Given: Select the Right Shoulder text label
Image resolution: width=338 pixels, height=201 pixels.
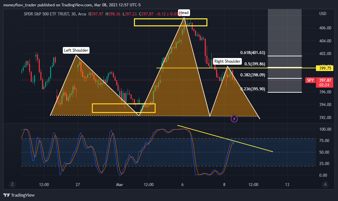Looking at the screenshot, I should (x=227, y=61).
